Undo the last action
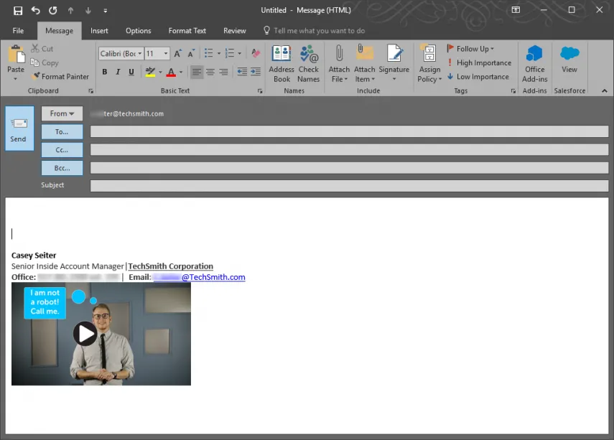The image size is (614, 440). 36,11
